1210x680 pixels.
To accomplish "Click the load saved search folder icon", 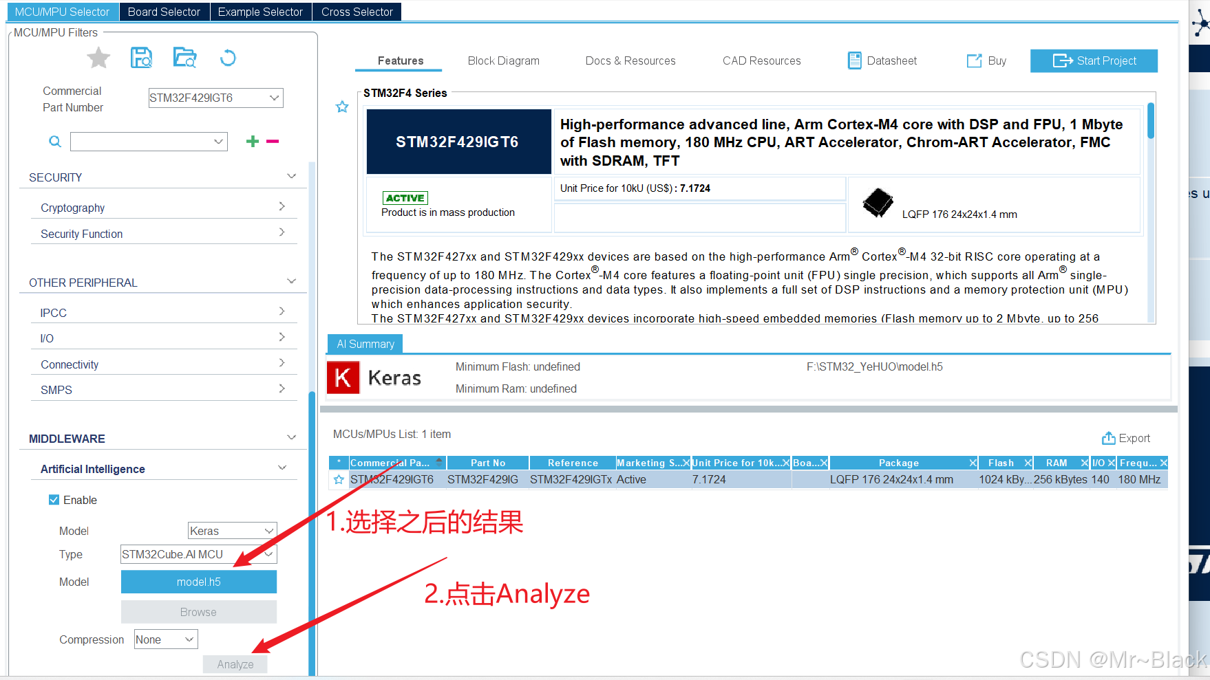I will (184, 58).
